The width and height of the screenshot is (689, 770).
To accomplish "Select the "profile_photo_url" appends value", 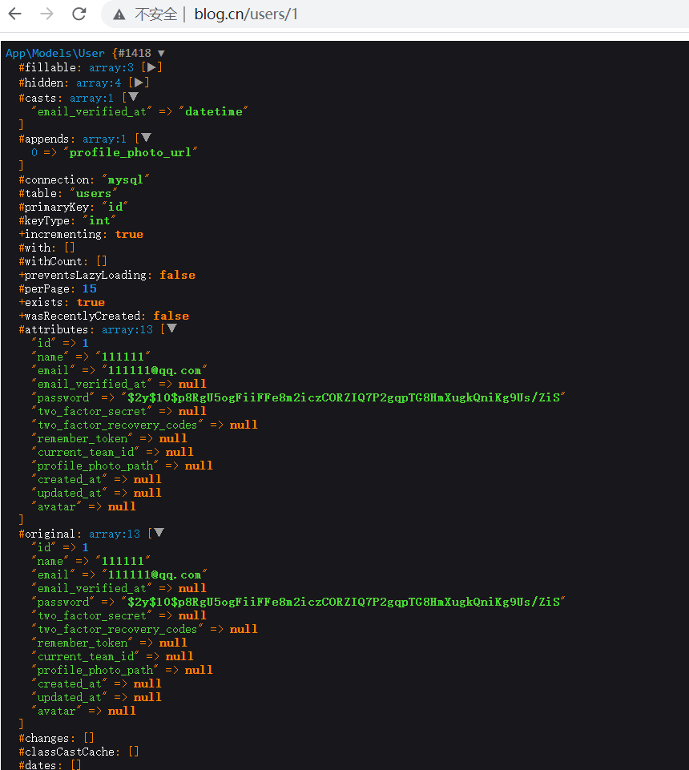I will (130, 152).
